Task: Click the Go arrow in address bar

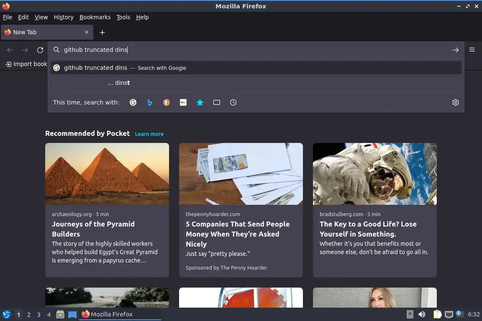Action: [456, 50]
